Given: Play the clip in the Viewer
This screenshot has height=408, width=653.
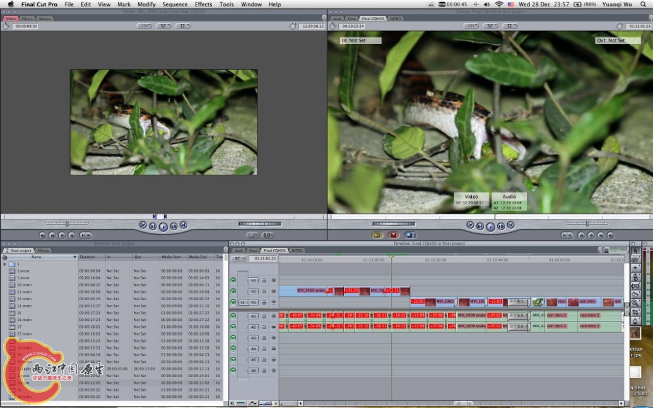Looking at the screenshot, I should [x=163, y=226].
